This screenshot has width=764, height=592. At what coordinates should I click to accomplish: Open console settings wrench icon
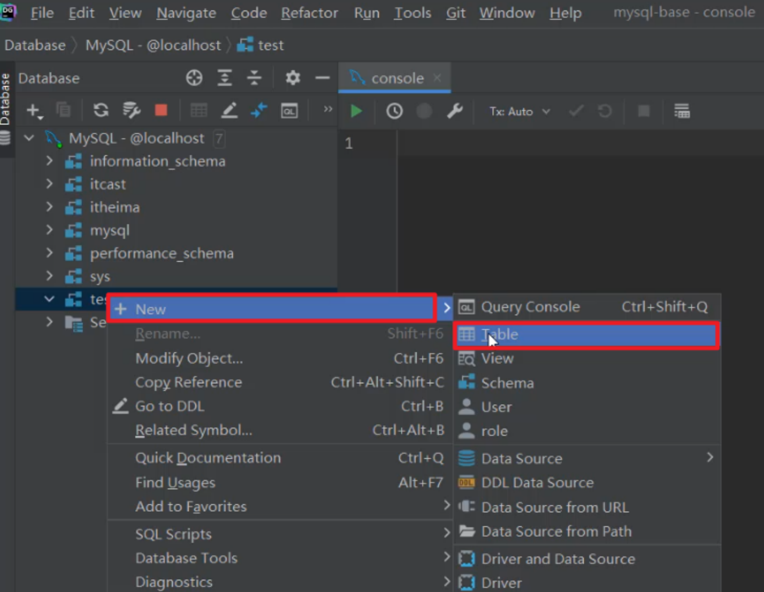(454, 110)
